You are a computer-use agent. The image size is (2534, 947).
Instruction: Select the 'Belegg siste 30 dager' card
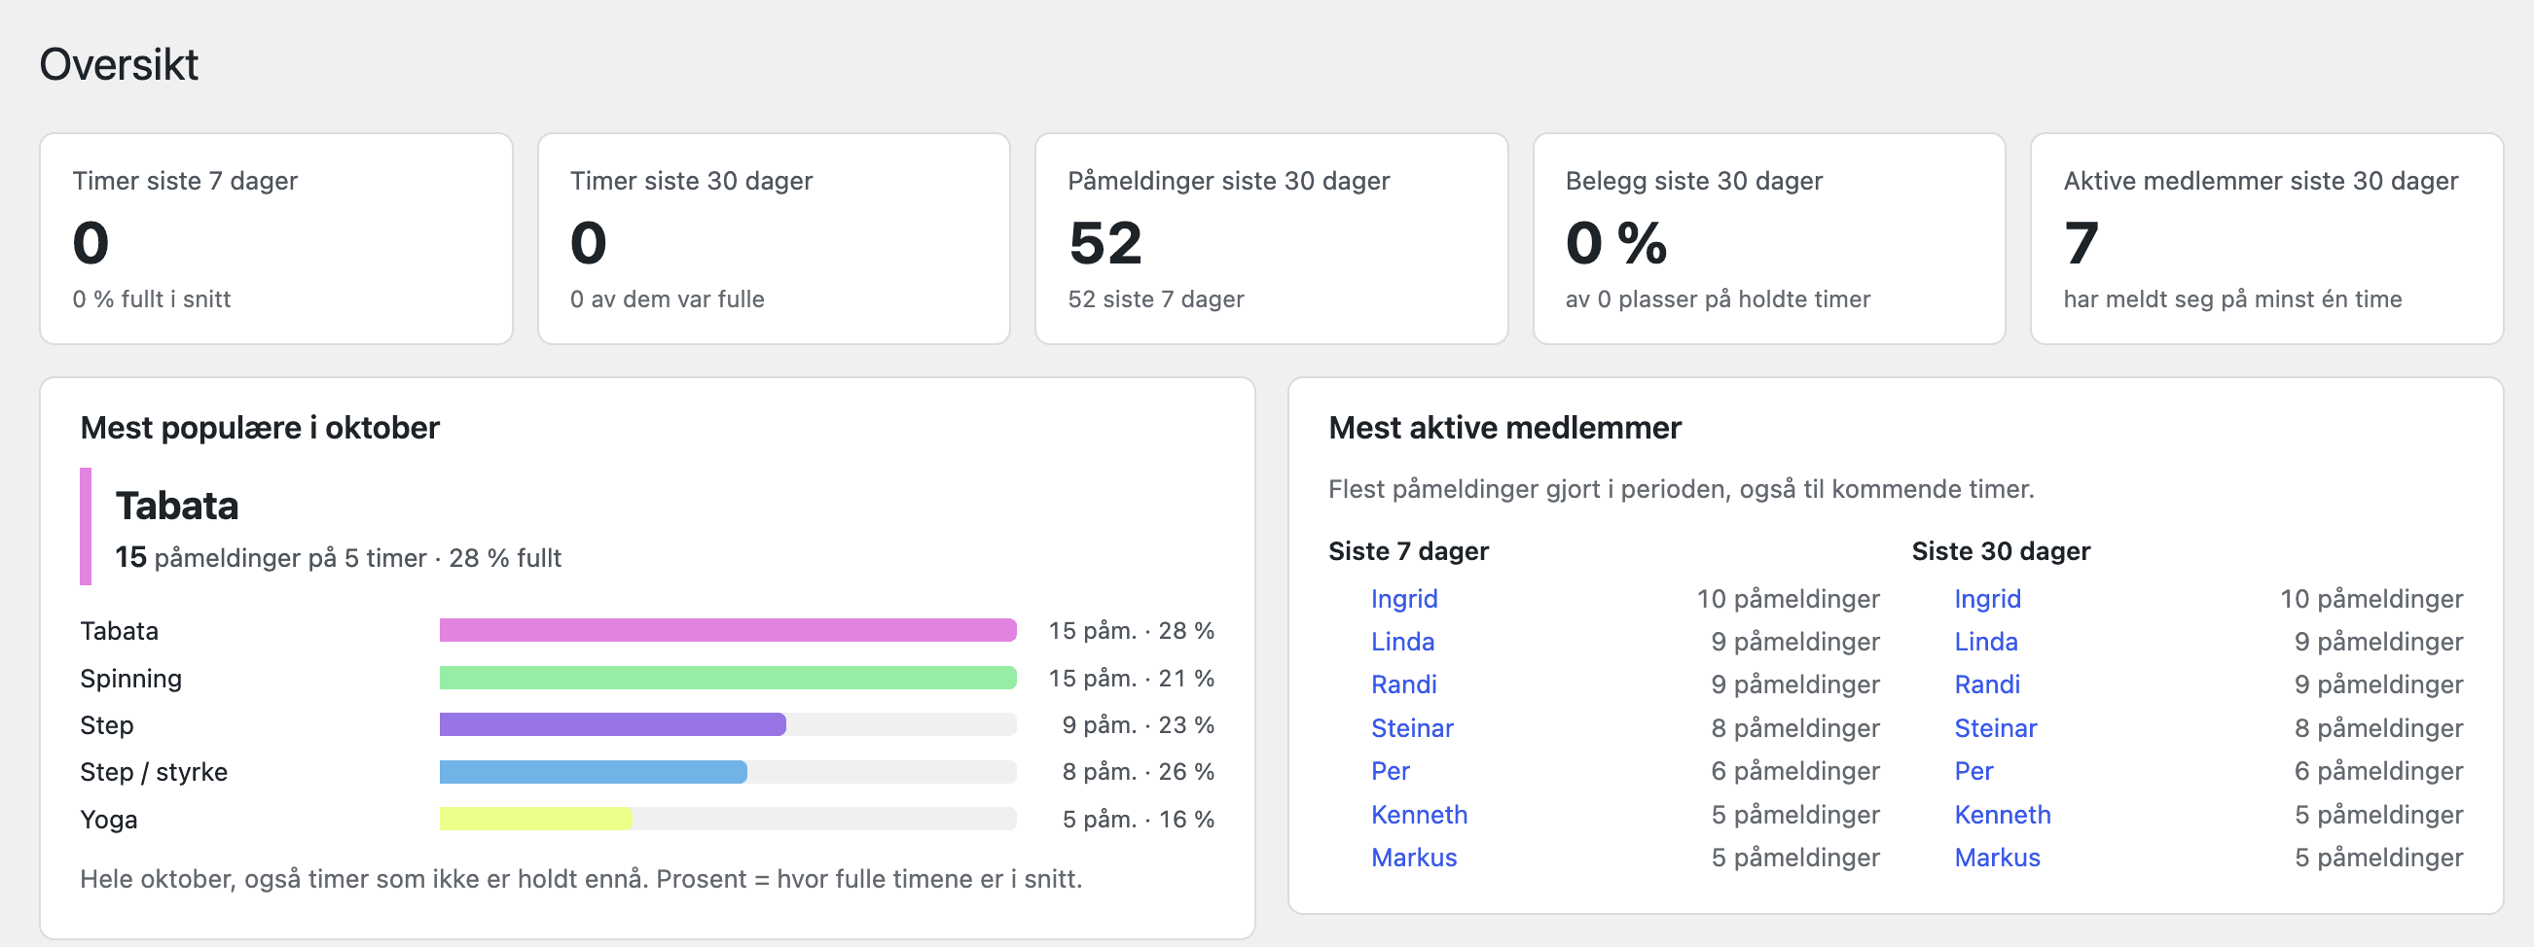[1770, 239]
